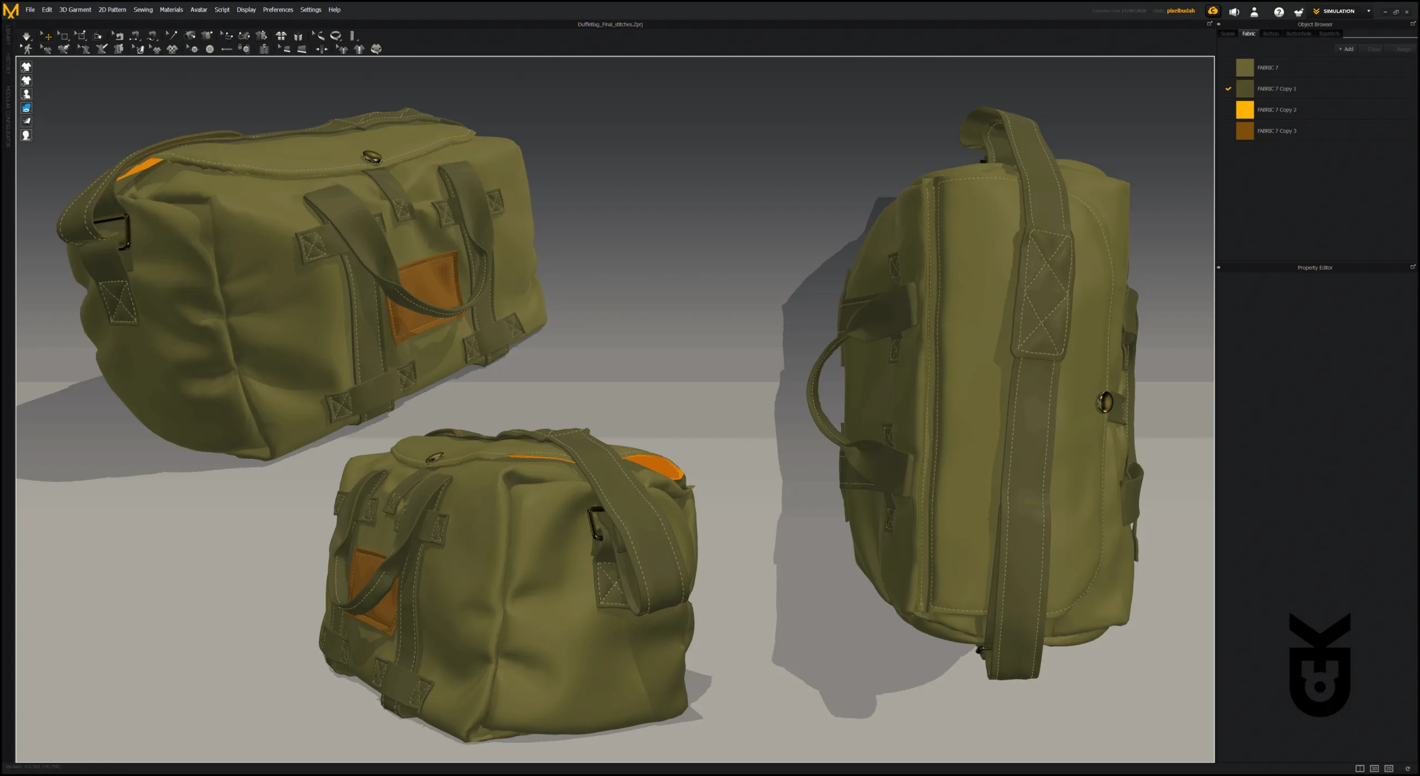Toggle avatar visibility in the left sidebar
This screenshot has height=776, width=1420.
[26, 94]
